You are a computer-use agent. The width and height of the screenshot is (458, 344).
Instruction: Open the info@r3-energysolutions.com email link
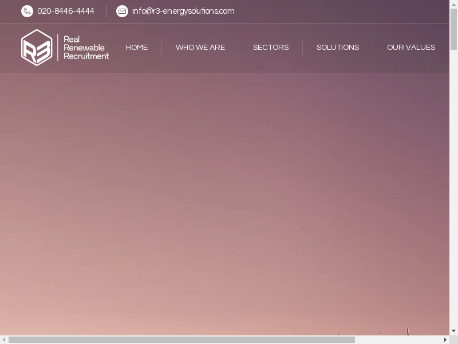pyautogui.click(x=183, y=11)
